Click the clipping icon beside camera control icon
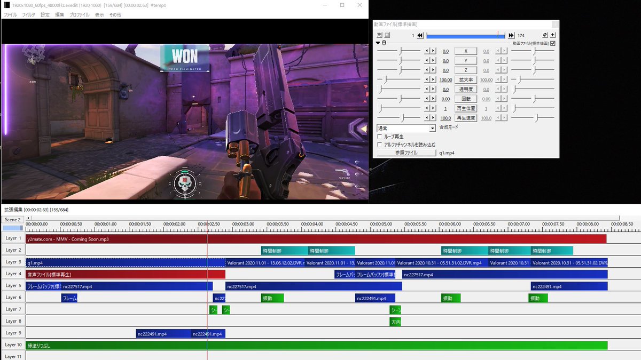 pyautogui.click(x=387, y=35)
